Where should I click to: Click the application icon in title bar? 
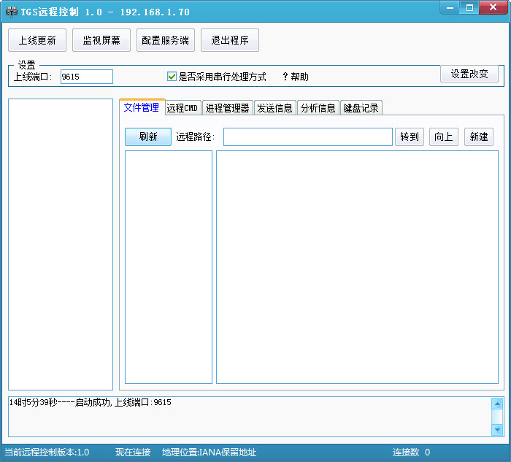point(12,12)
